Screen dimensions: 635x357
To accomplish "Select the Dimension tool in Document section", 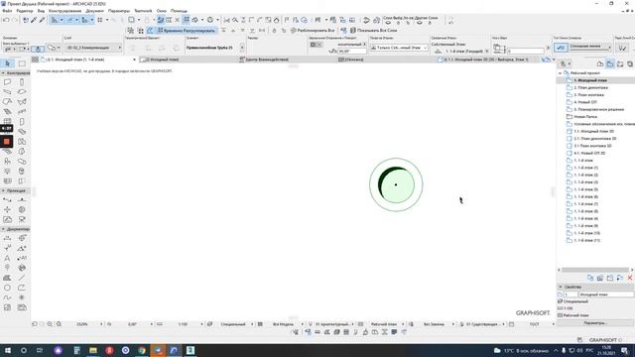I will [x=7, y=238].
